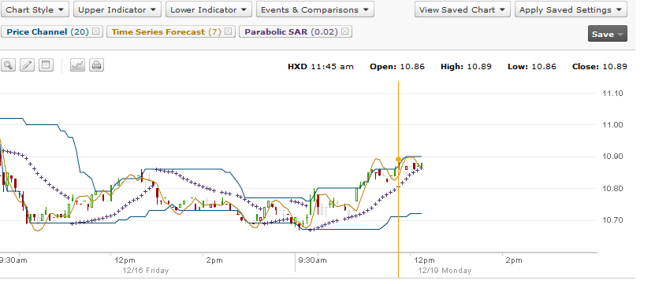Open the Chart Style dropdown
This screenshot has width=655, height=284.
click(35, 9)
